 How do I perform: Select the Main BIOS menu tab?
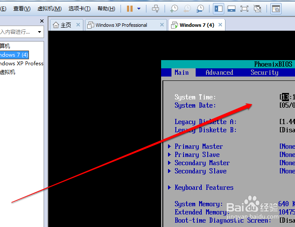point(181,73)
